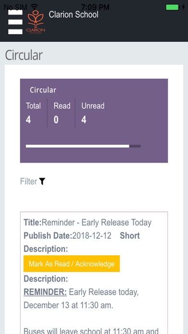Open the hamburger menu
The width and height of the screenshot is (188, 334).
(15, 22)
